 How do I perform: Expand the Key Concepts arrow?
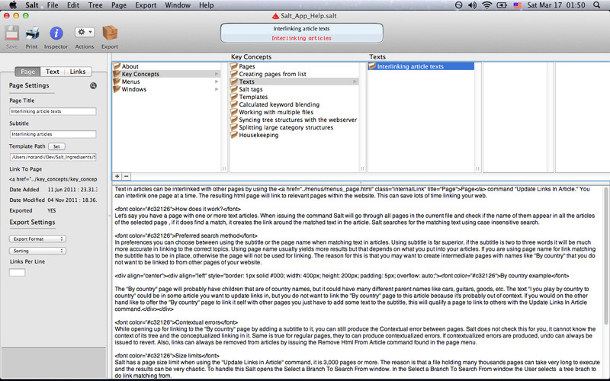coord(217,74)
